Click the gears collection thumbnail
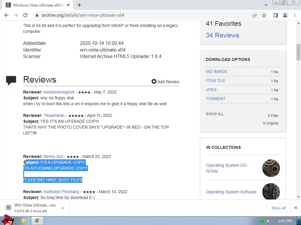 click(271, 168)
